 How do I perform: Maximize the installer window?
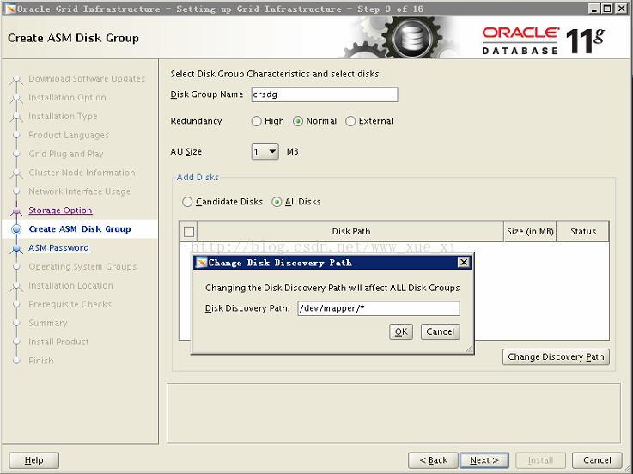[x=607, y=9]
